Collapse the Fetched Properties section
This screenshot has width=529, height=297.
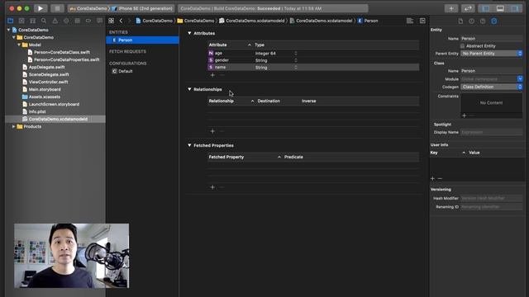pyautogui.click(x=189, y=145)
